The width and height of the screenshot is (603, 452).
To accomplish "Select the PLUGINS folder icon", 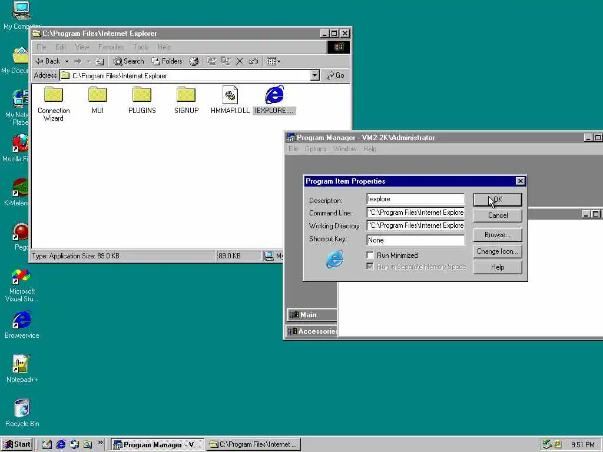I will [x=142, y=95].
